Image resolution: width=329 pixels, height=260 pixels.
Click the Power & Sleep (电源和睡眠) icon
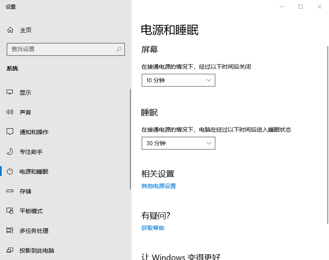[10, 172]
